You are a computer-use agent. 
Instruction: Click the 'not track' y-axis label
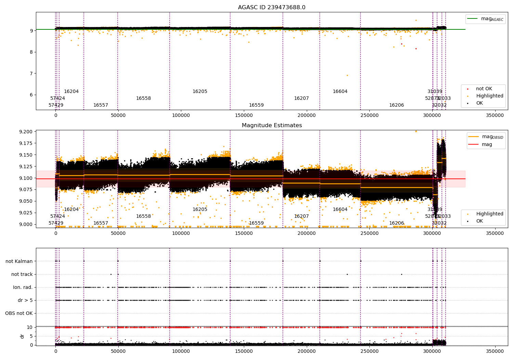pos(22,274)
